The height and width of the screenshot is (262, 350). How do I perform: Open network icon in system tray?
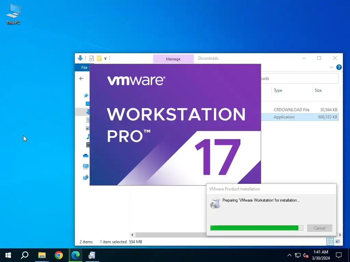(x=298, y=255)
